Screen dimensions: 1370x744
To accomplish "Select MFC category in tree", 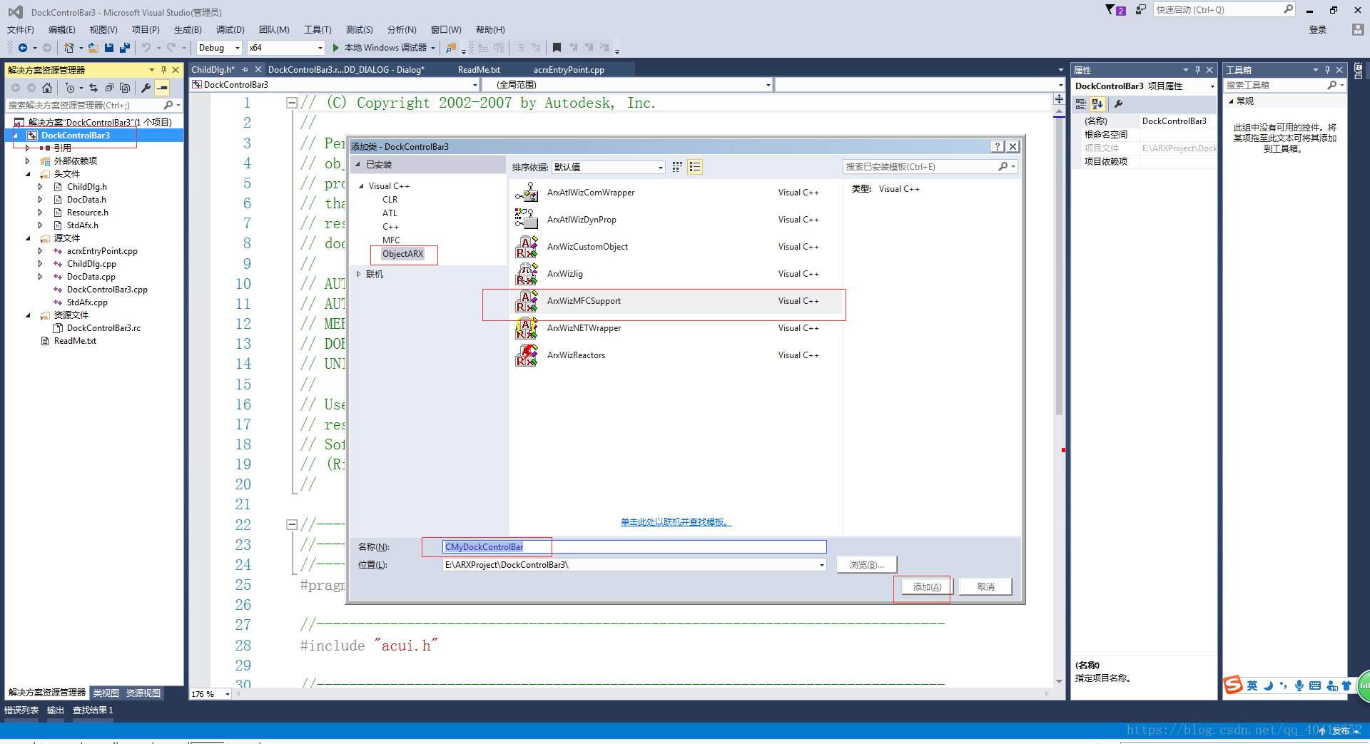I will 391,240.
